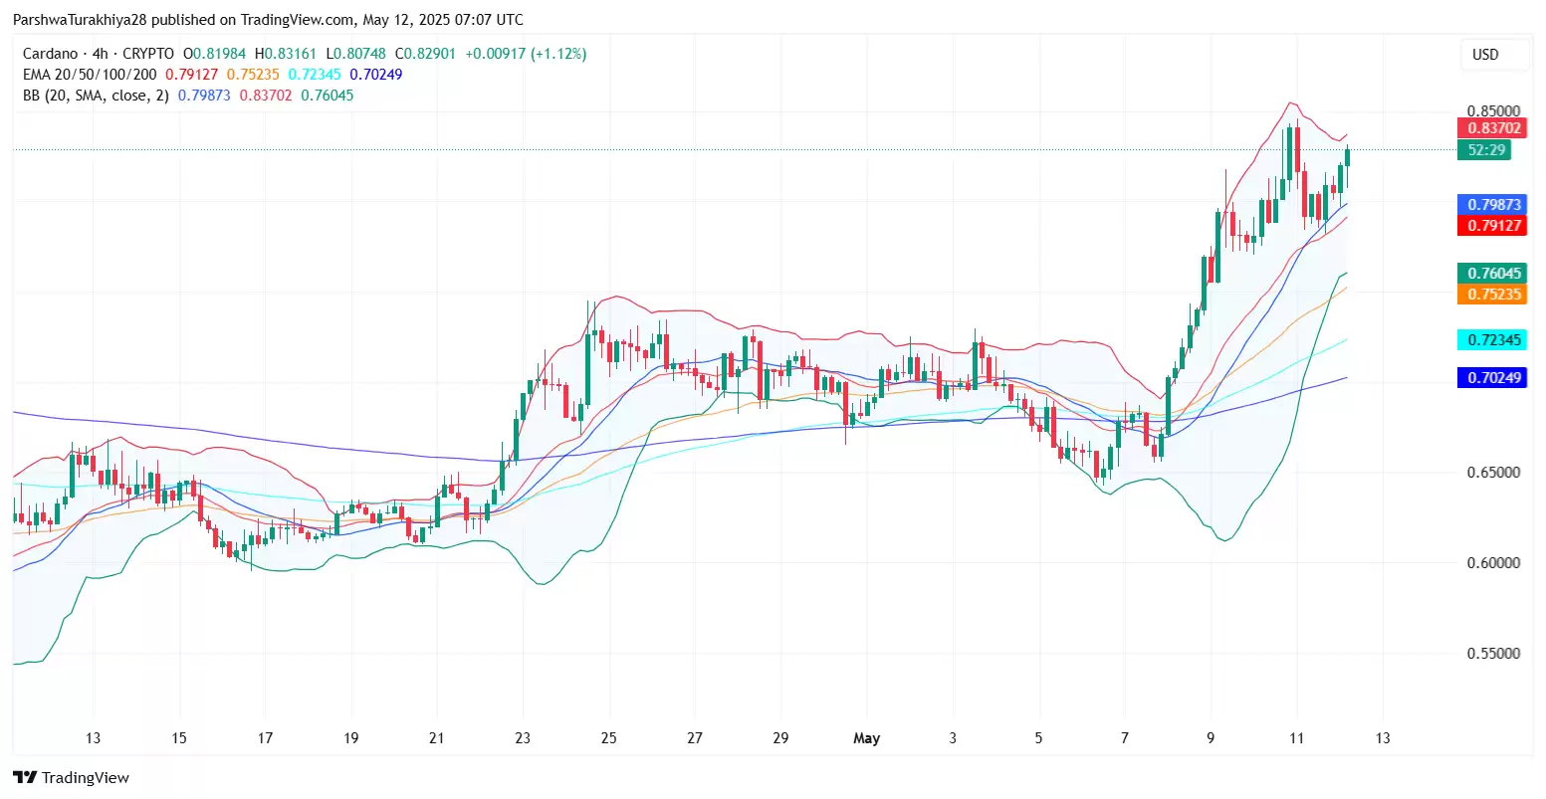Screen dimensions: 1546x799
Task: Click the TradingView logo icon
Action: [26, 777]
